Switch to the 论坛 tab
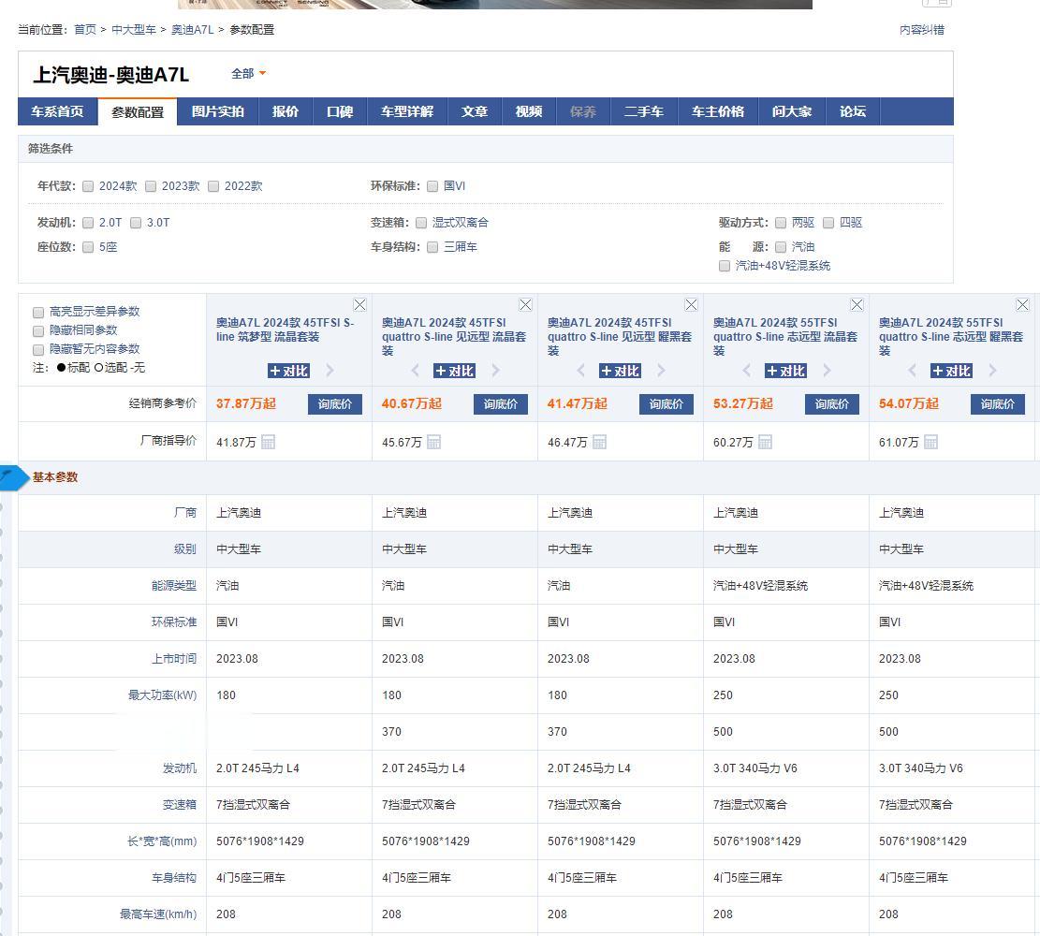The image size is (1040, 936). (x=853, y=111)
